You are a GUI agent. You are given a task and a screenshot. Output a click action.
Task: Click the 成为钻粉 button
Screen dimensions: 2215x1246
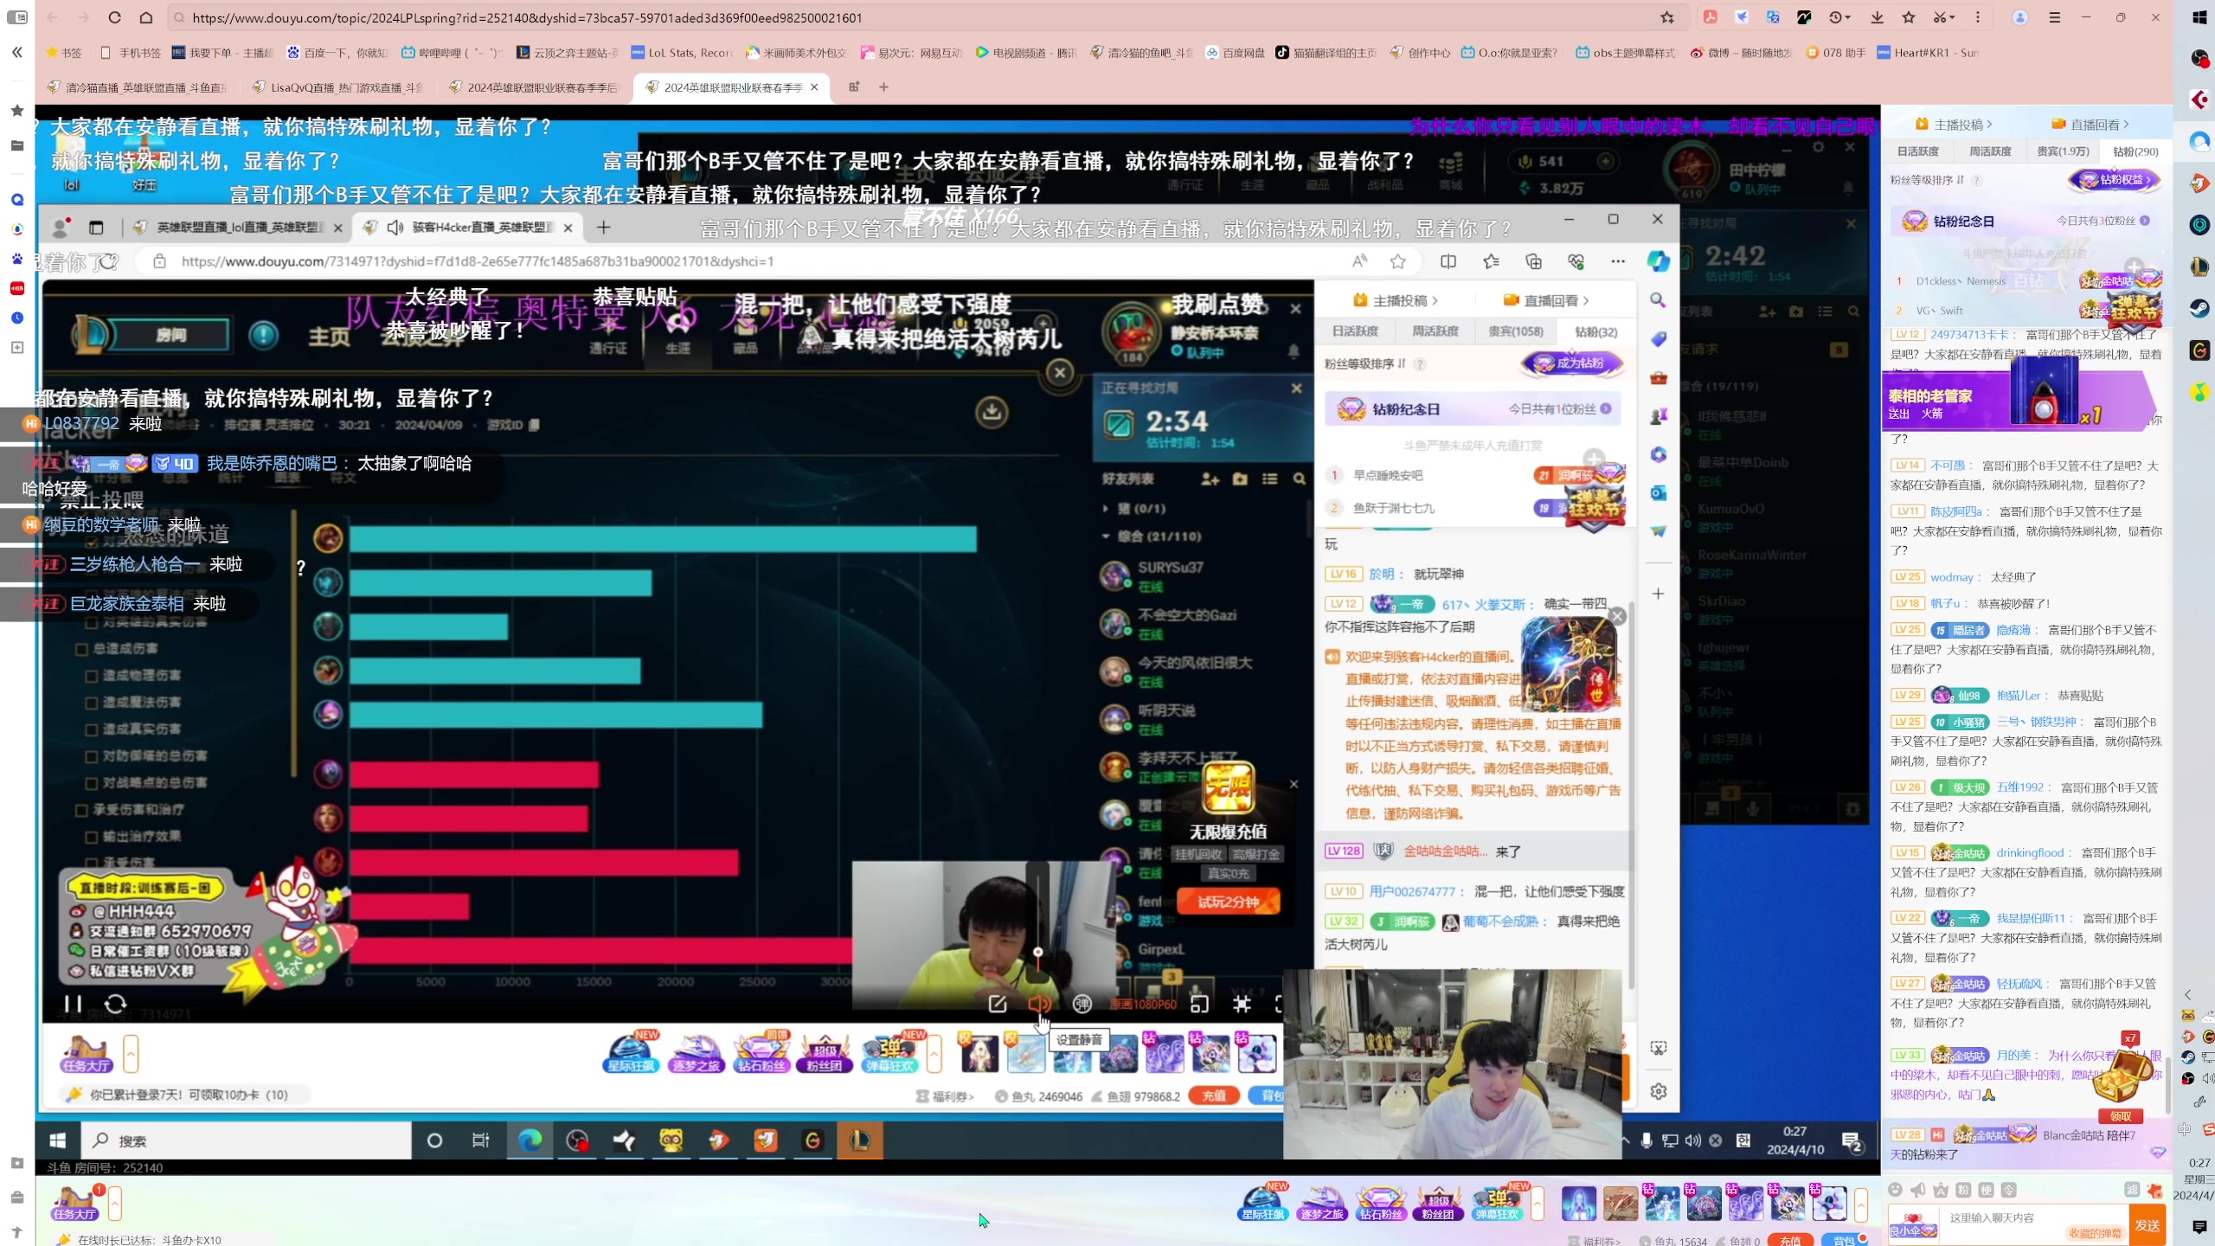pyautogui.click(x=1571, y=363)
